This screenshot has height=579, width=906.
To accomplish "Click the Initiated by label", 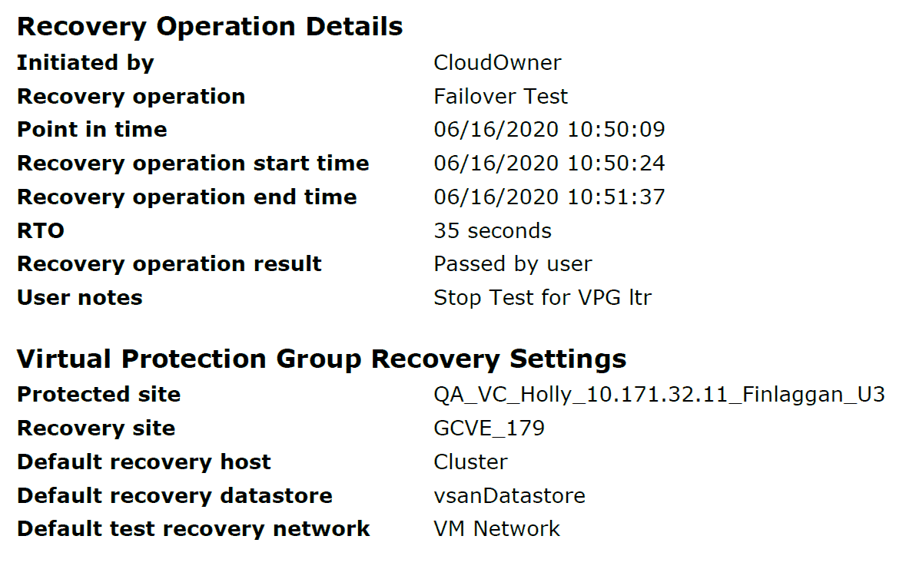I will click(x=85, y=63).
